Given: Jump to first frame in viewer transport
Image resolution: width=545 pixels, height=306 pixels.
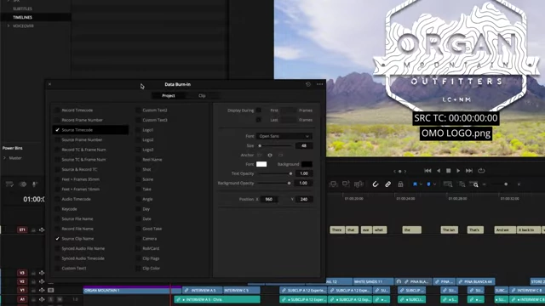Looking at the screenshot, I should (x=427, y=171).
